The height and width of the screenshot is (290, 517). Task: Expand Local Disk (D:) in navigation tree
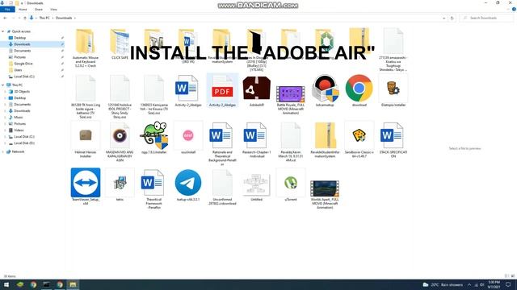(x=6, y=143)
